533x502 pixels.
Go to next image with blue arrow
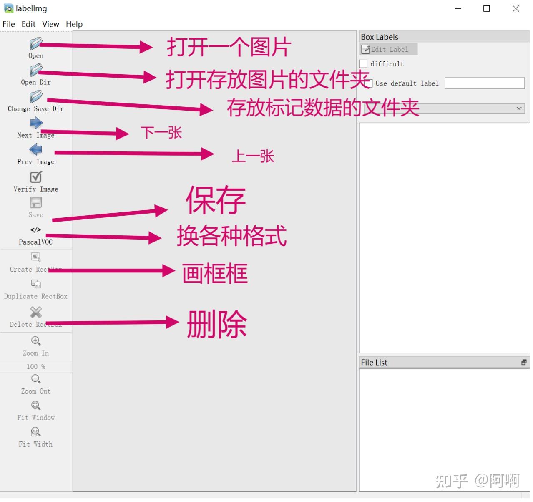point(36,123)
